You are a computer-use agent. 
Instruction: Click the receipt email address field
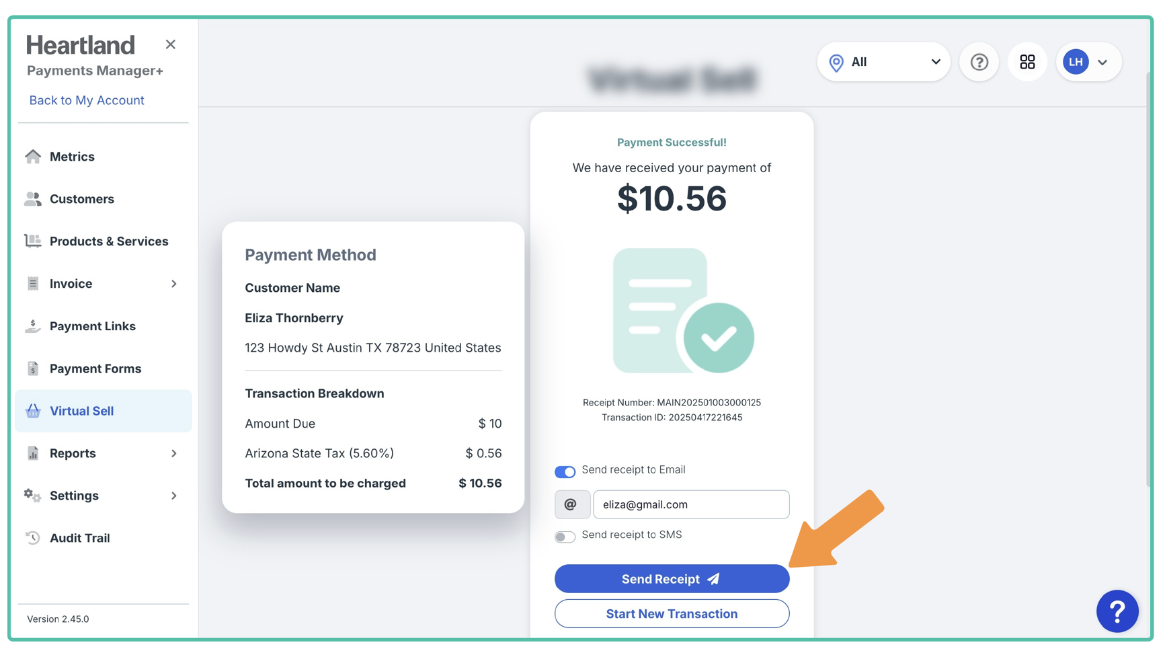690,504
